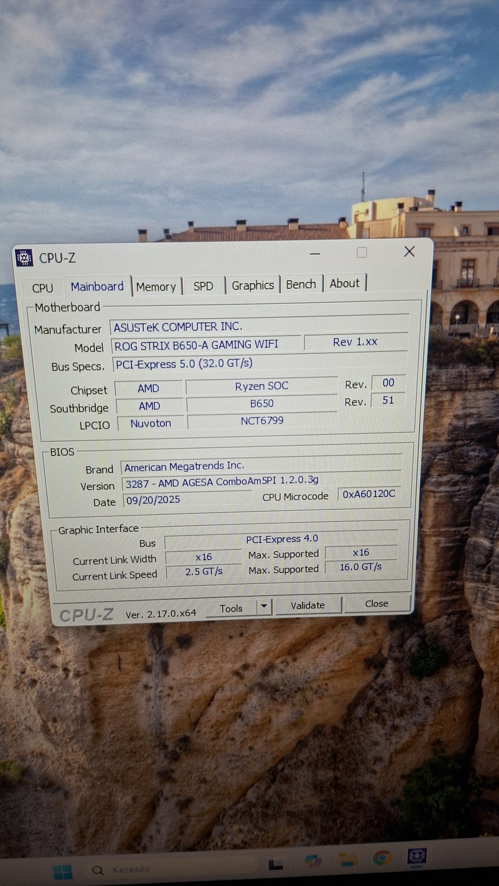Click Current Link Speed 2.5 GT/s value

click(204, 572)
